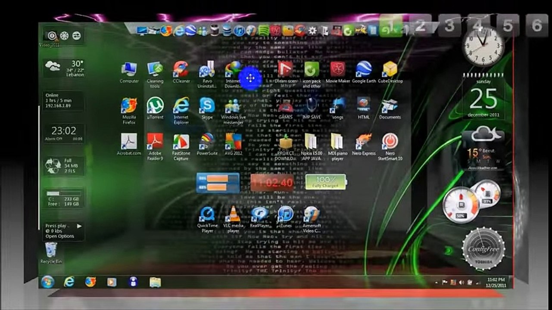The image size is (552, 310).
Task: Open the IMP SAVE desktop icon
Action: (x=312, y=108)
